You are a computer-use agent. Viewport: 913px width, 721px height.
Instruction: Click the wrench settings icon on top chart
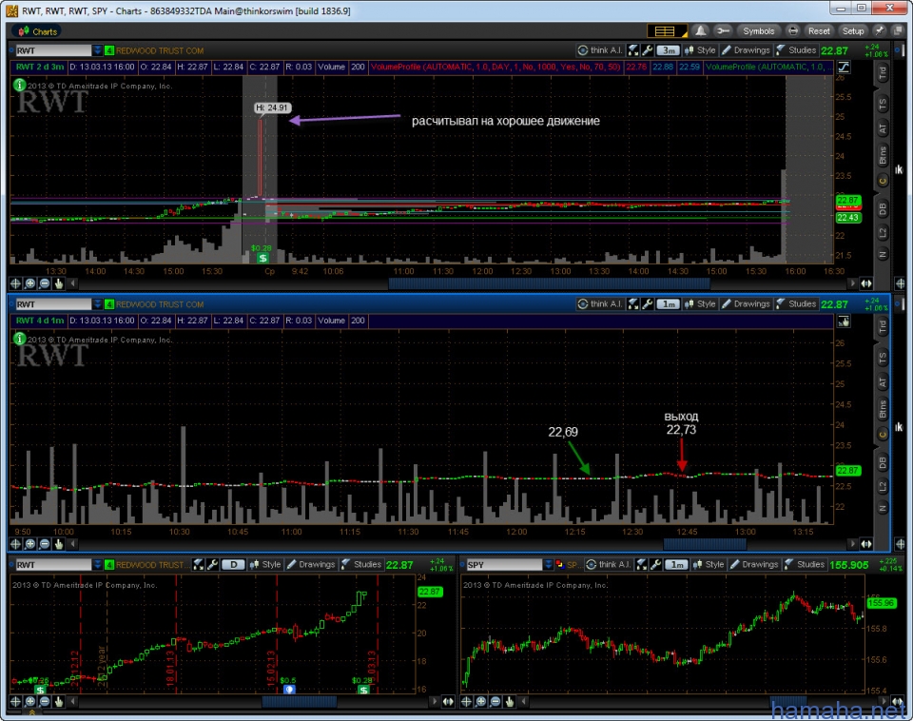coord(647,50)
